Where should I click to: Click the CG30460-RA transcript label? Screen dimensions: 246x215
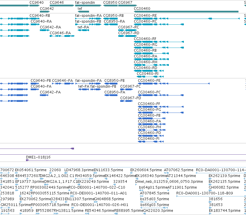tap(145, 56)
